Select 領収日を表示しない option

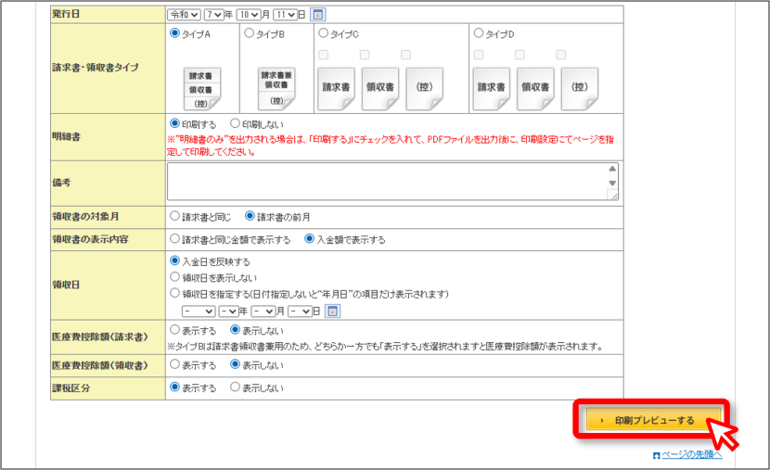pos(174,277)
